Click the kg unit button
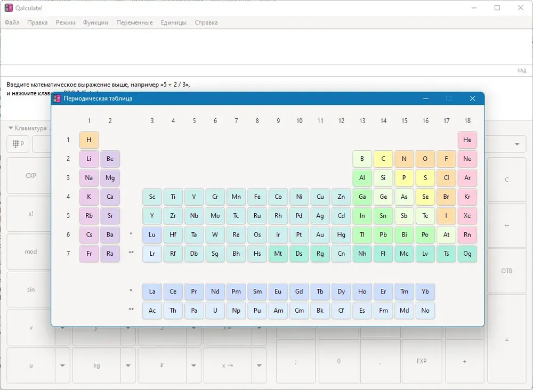This screenshot has width=533, height=390. point(96,365)
